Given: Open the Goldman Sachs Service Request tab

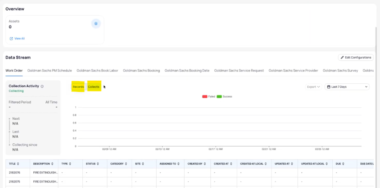Looking at the screenshot, I should [x=239, y=71].
